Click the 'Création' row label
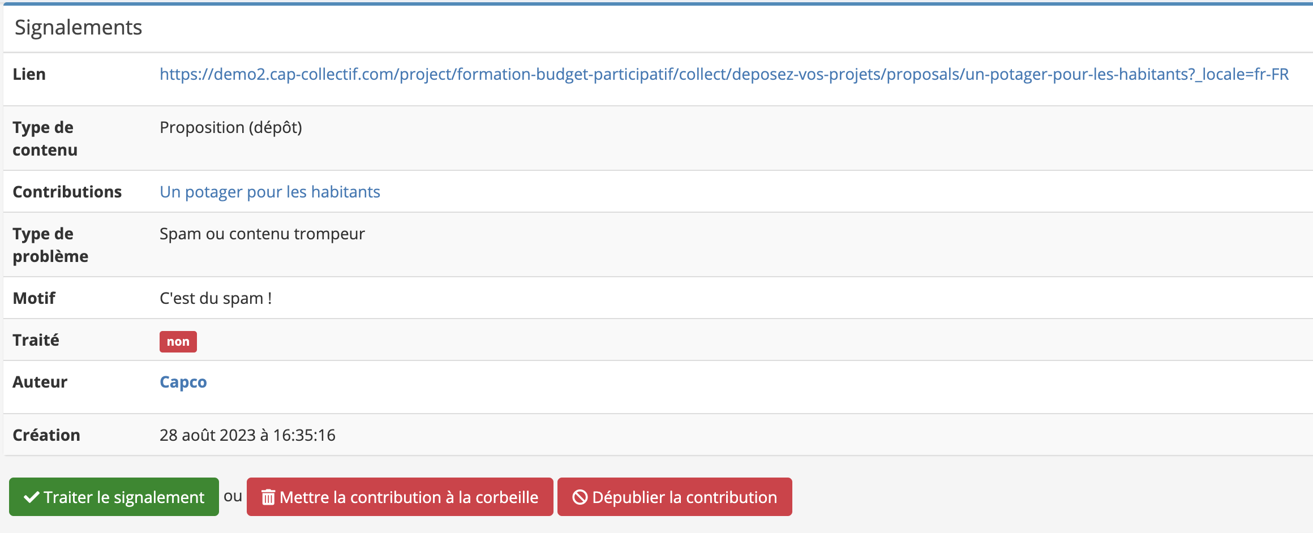 (x=46, y=435)
